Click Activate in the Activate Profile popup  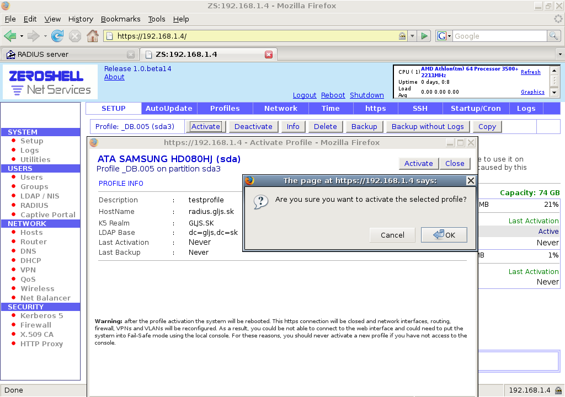click(x=418, y=164)
